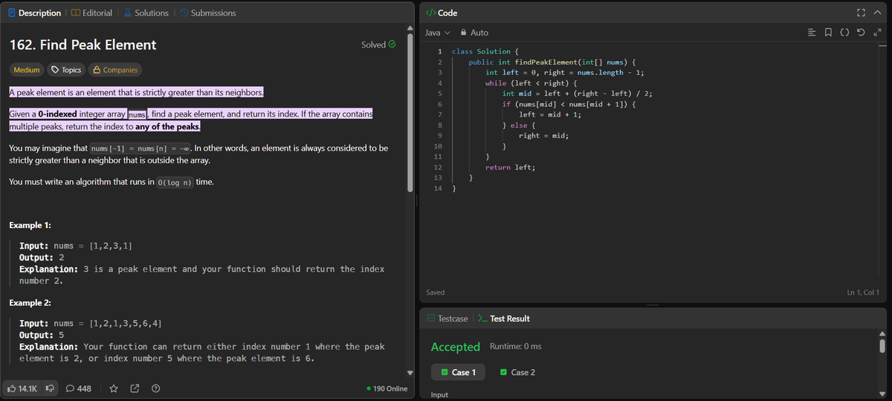This screenshot has width=892, height=401.
Task: Open the Description tab
Action: [34, 13]
